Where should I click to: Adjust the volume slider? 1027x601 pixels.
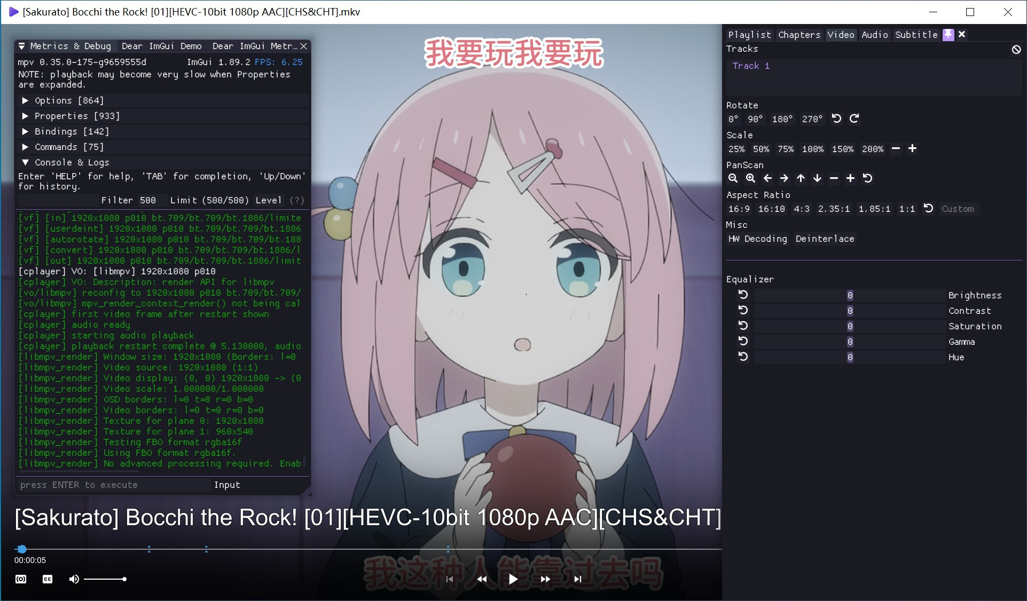105,579
